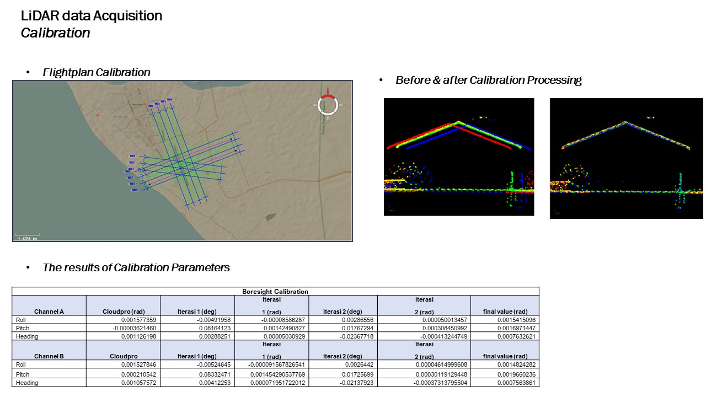Click the Boresight Calibration table title

coord(275,291)
